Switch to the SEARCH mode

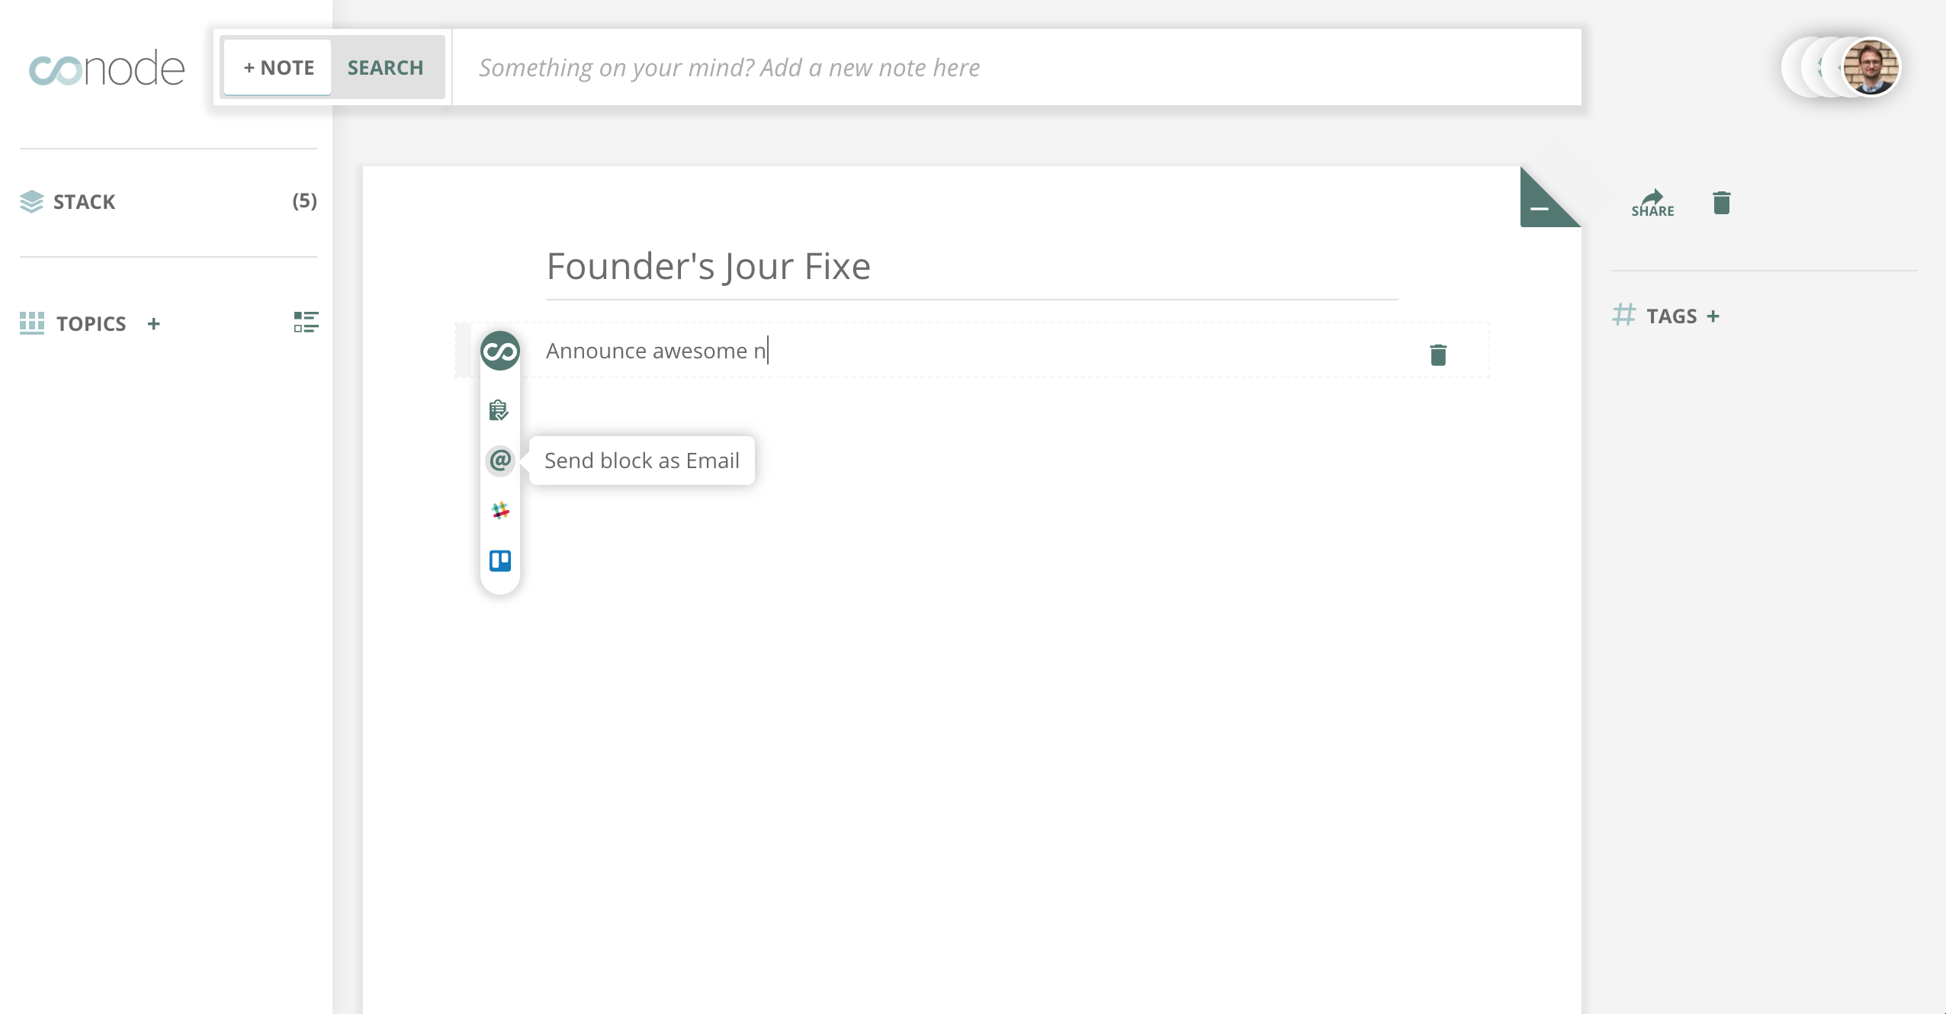[x=385, y=68]
